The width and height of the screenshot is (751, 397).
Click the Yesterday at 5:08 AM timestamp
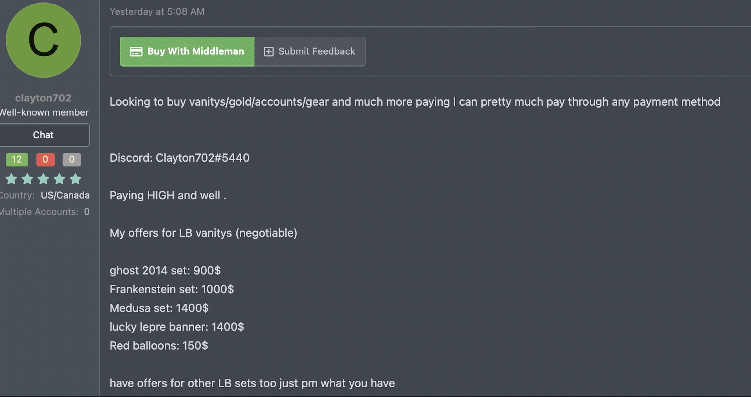pyautogui.click(x=157, y=12)
